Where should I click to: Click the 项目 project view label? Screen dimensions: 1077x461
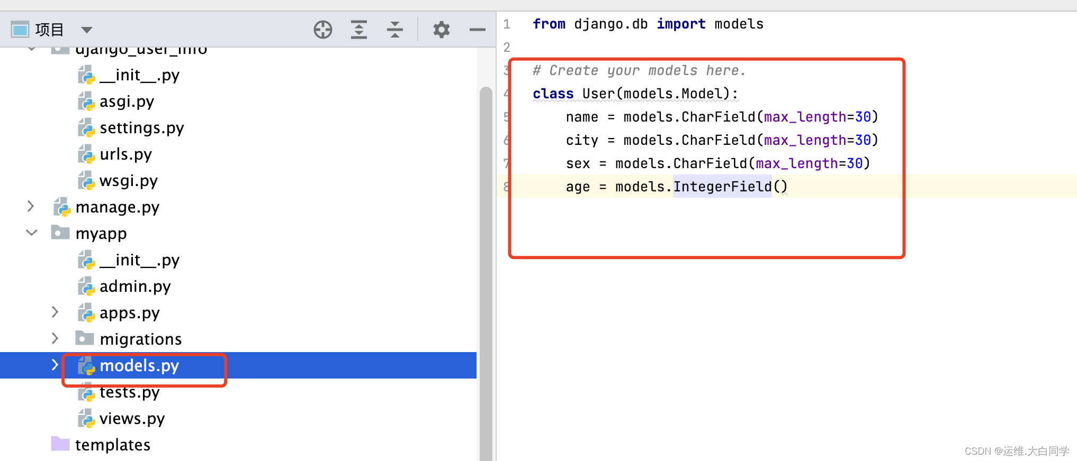50,30
